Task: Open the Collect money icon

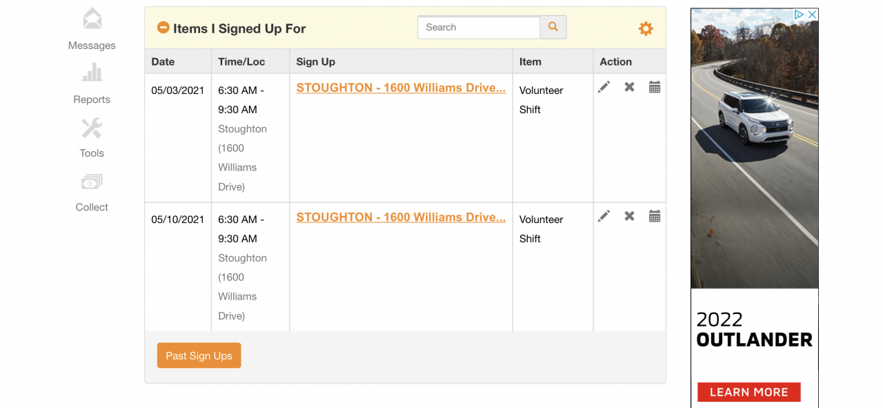Action: [92, 182]
